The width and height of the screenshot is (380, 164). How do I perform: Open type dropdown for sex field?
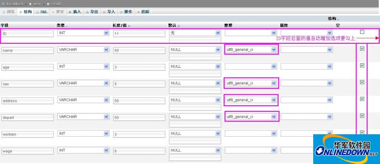point(83,83)
